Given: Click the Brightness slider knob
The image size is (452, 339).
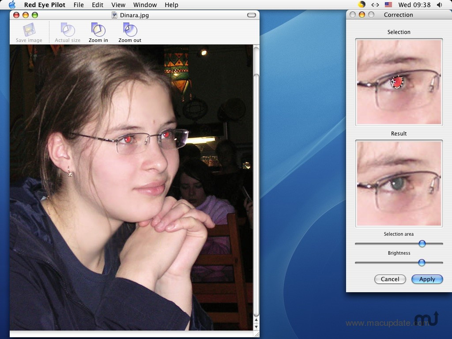Looking at the screenshot, I should (422, 262).
